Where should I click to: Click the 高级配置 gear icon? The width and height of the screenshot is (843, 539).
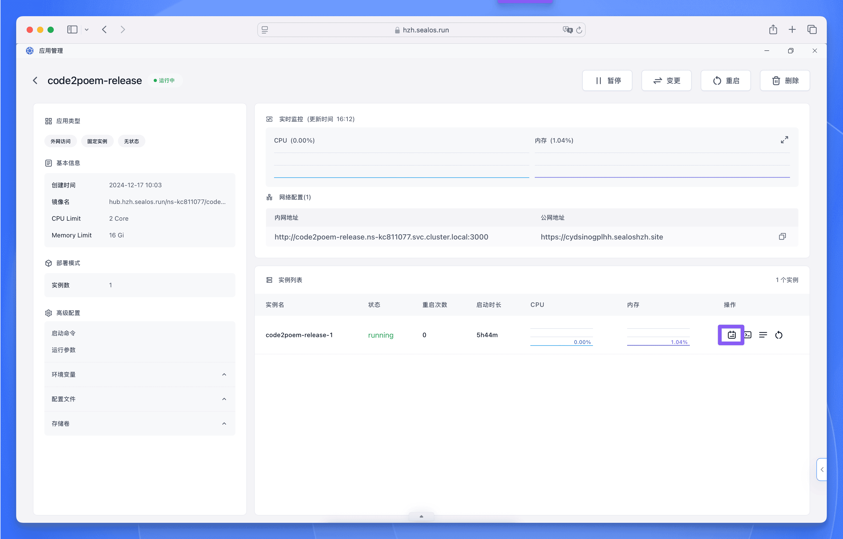(48, 313)
